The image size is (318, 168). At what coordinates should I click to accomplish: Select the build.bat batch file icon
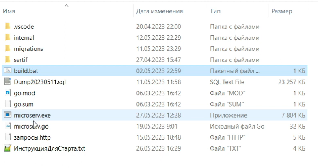click(x=8, y=71)
